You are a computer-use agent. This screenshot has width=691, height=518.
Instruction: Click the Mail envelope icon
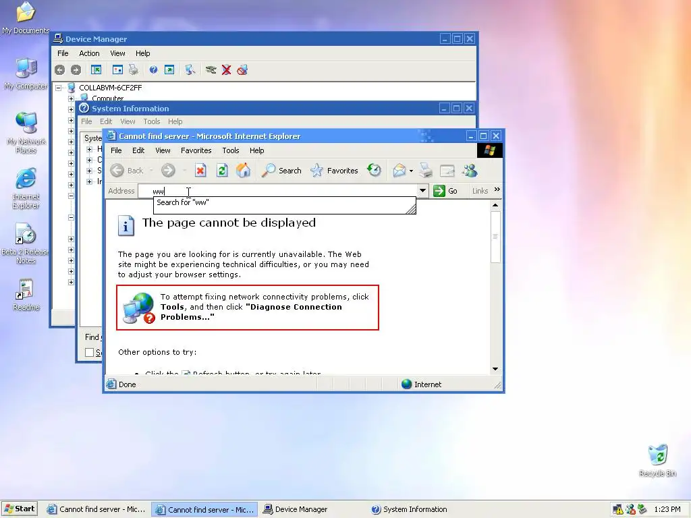tap(399, 171)
